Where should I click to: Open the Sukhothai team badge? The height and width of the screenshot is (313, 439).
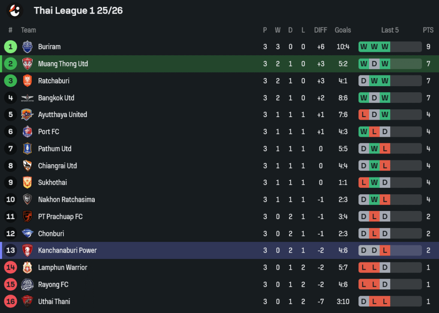27,183
